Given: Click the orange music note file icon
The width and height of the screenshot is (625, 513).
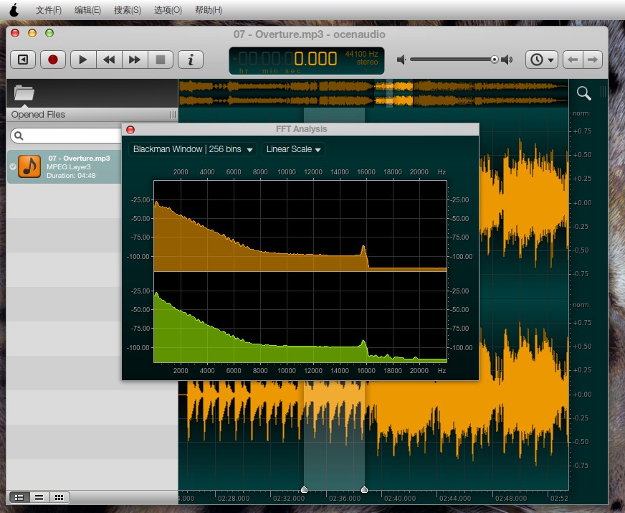Looking at the screenshot, I should coord(29,166).
